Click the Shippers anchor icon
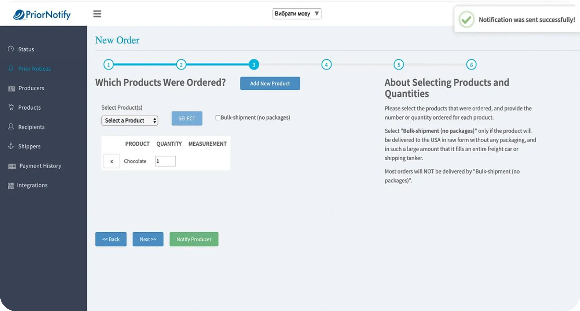Screen dimensions: 580x311 pos(11,146)
